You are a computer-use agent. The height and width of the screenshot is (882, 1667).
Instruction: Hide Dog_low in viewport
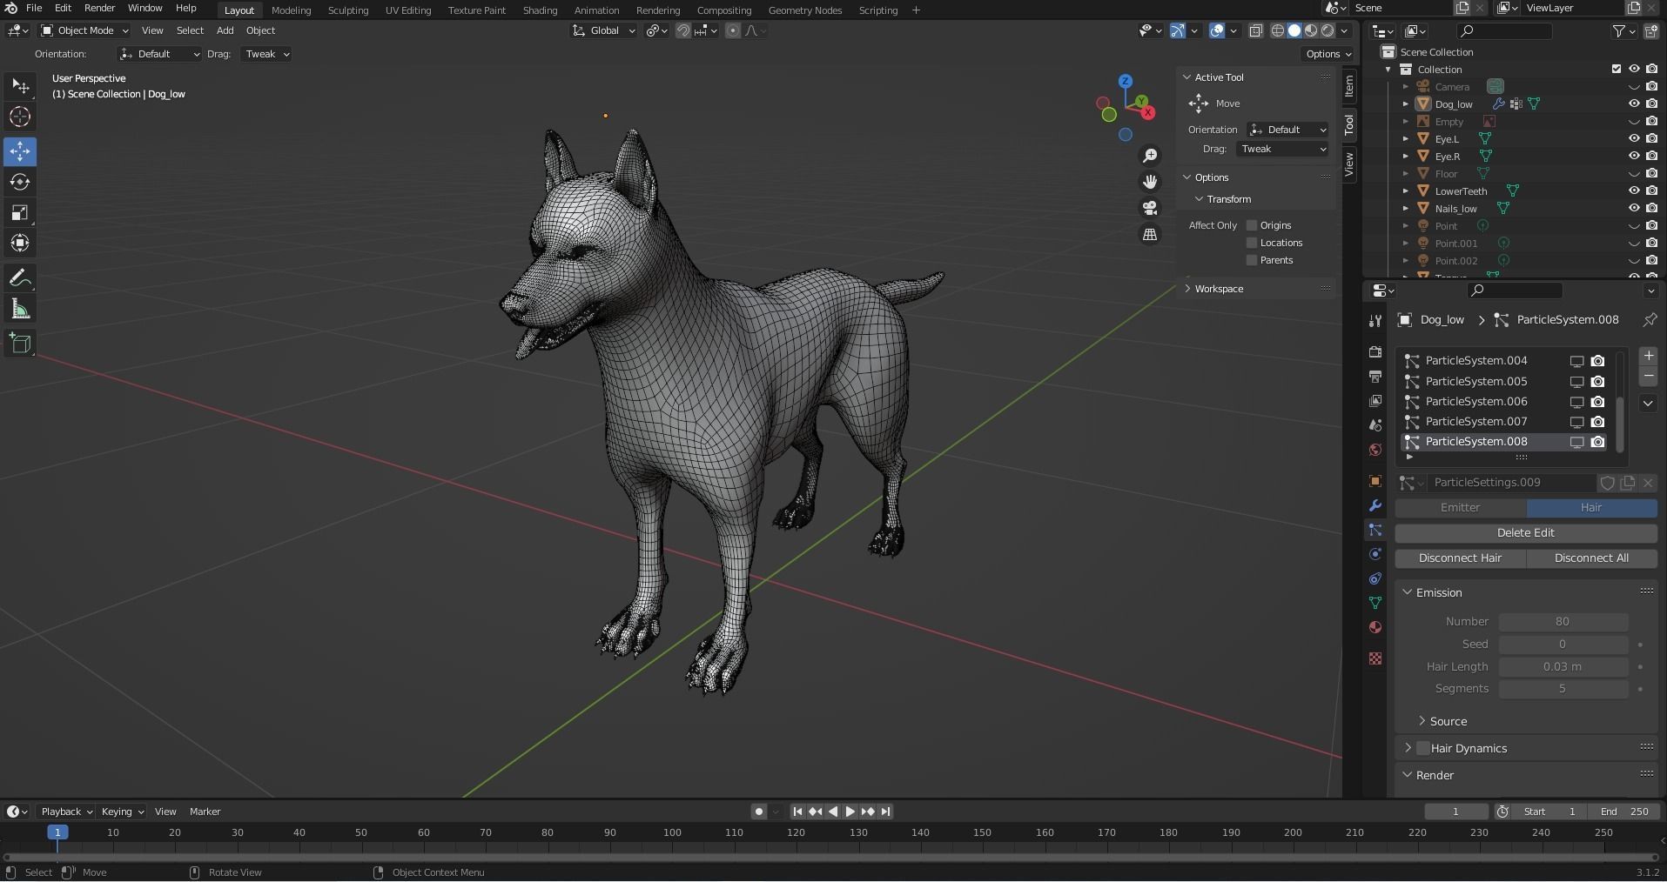1634,104
